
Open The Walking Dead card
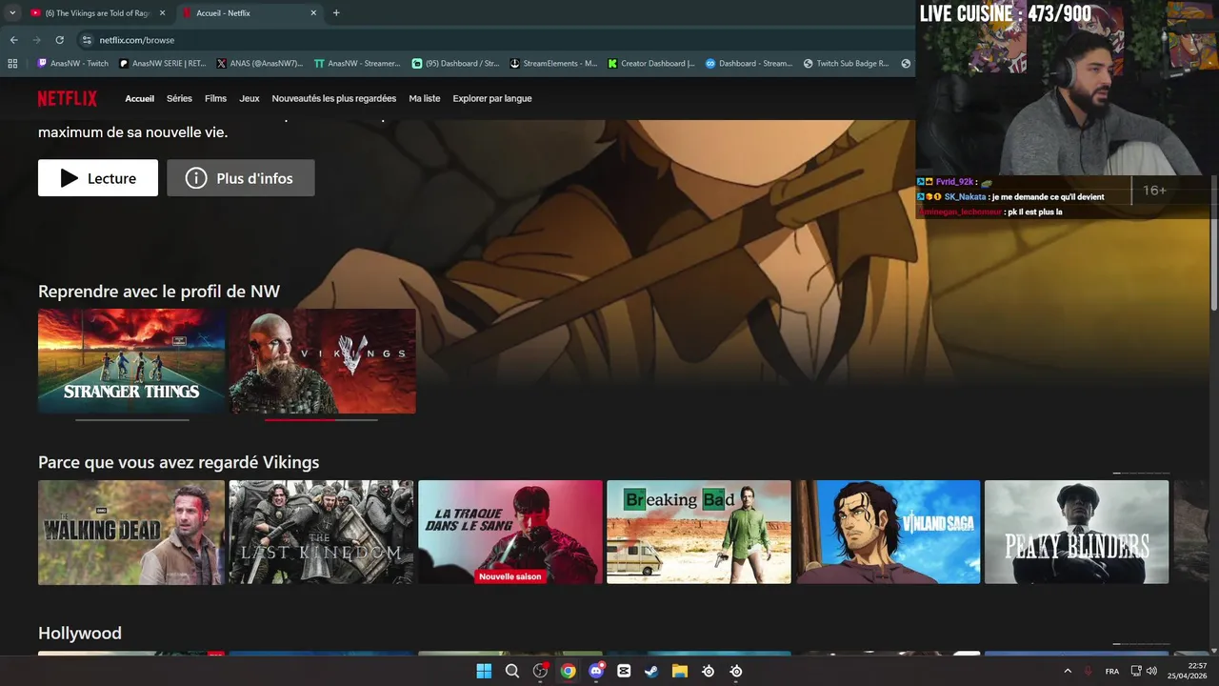click(131, 532)
